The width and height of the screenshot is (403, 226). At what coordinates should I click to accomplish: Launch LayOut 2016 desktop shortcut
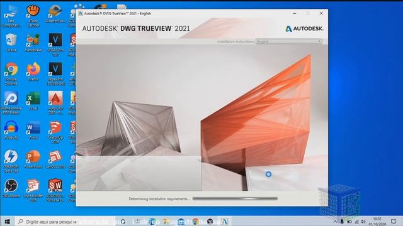[x=55, y=159]
